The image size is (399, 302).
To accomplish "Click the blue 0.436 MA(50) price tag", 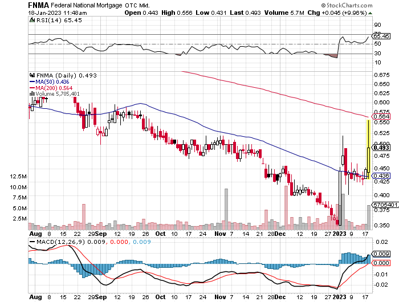I will tap(381, 176).
